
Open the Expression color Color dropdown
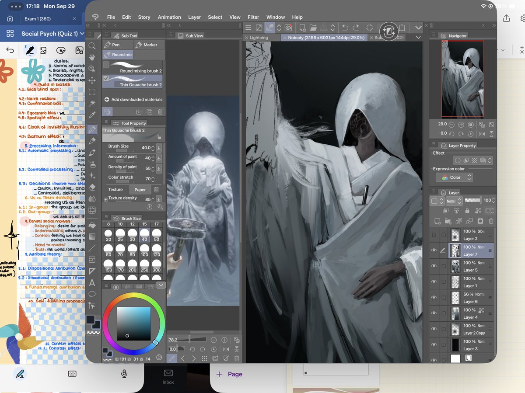pos(454,177)
